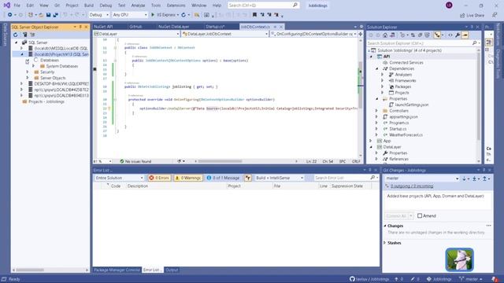This screenshot has width=504, height=283.
Task: Tick the Amend checkbox
Action: 420,215
